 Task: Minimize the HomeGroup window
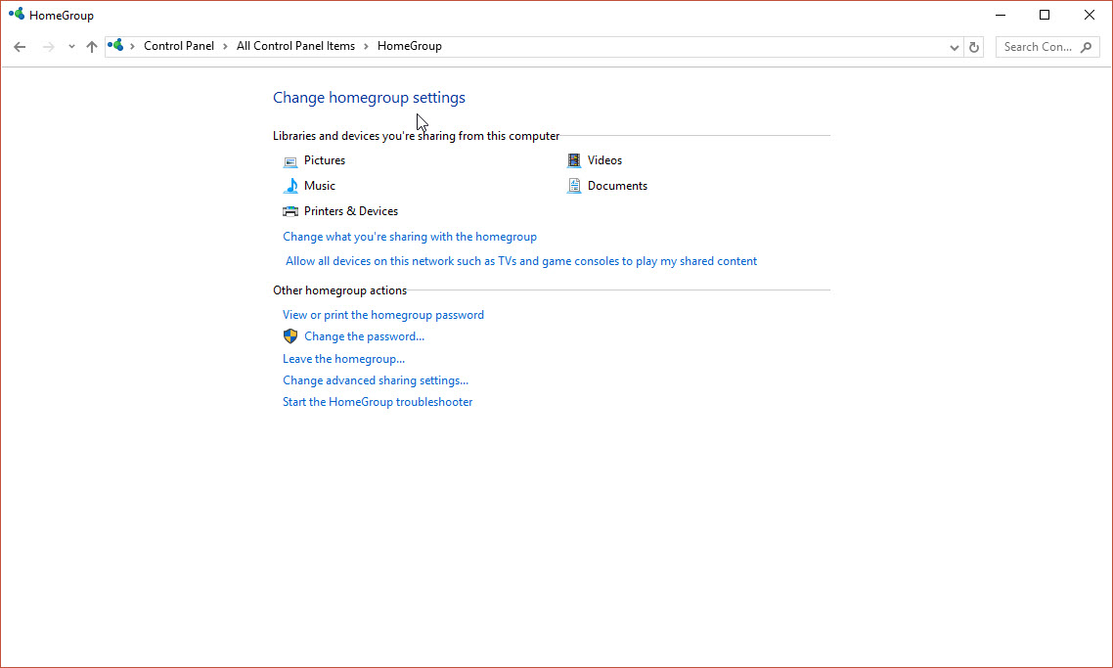[1001, 15]
